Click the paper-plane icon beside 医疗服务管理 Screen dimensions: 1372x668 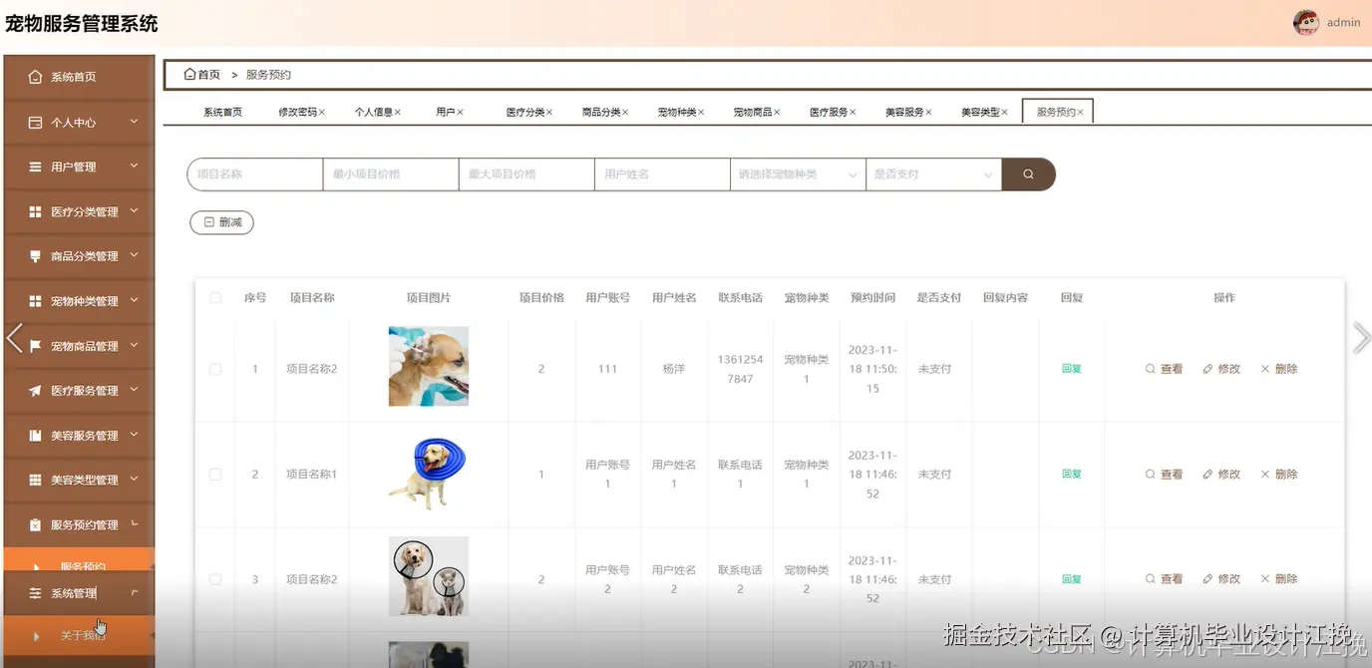[35, 391]
